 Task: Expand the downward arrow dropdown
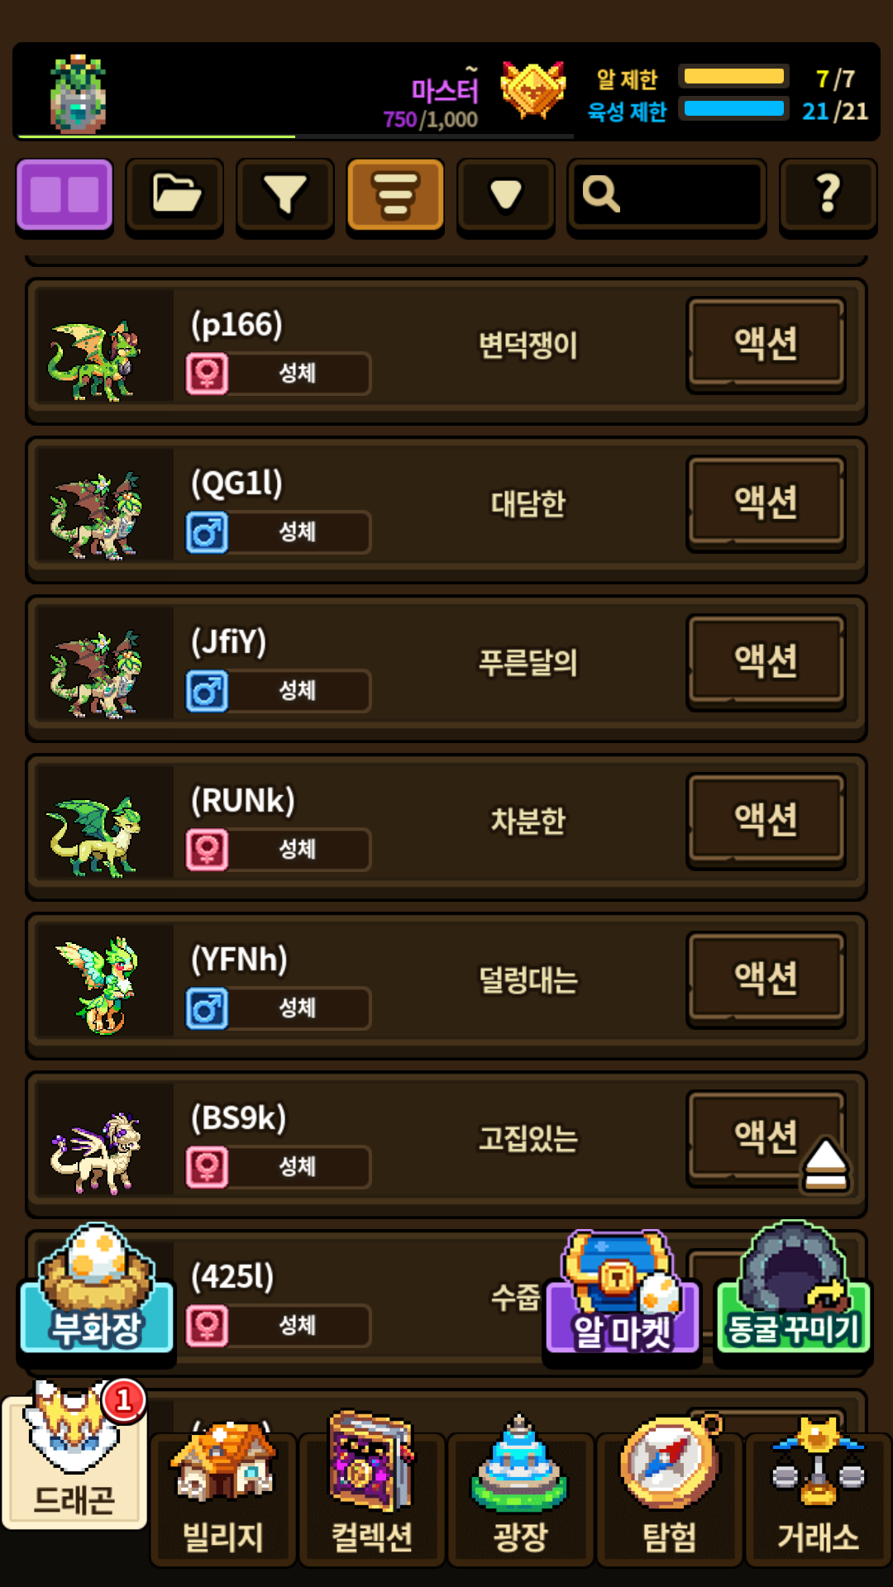point(505,196)
